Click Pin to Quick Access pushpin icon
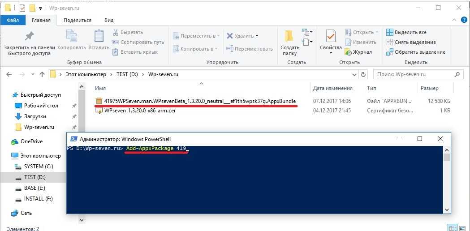The image size is (470, 231). pyautogui.click(x=29, y=36)
